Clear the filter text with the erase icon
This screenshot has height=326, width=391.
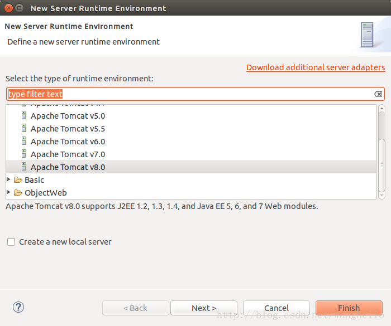point(378,94)
